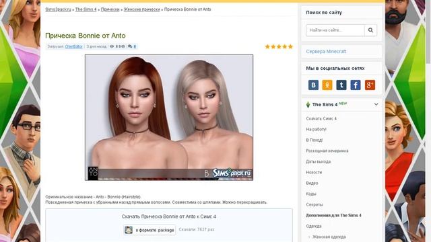Image resolution: width=431 pixels, height=242 pixels.
Task: Click the page title Прическа Bonnie от Anto
Action: pos(86,36)
